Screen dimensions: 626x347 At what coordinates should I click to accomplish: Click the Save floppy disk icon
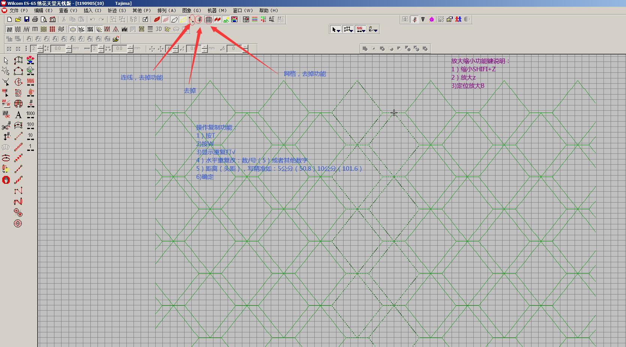pos(27,20)
